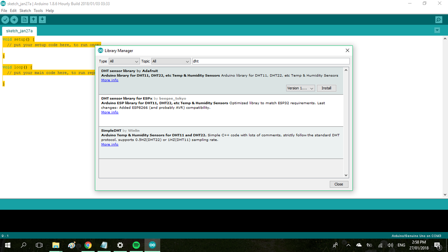Open Settings gear from the taskbar
This screenshot has width=448, height=252.
click(120, 245)
